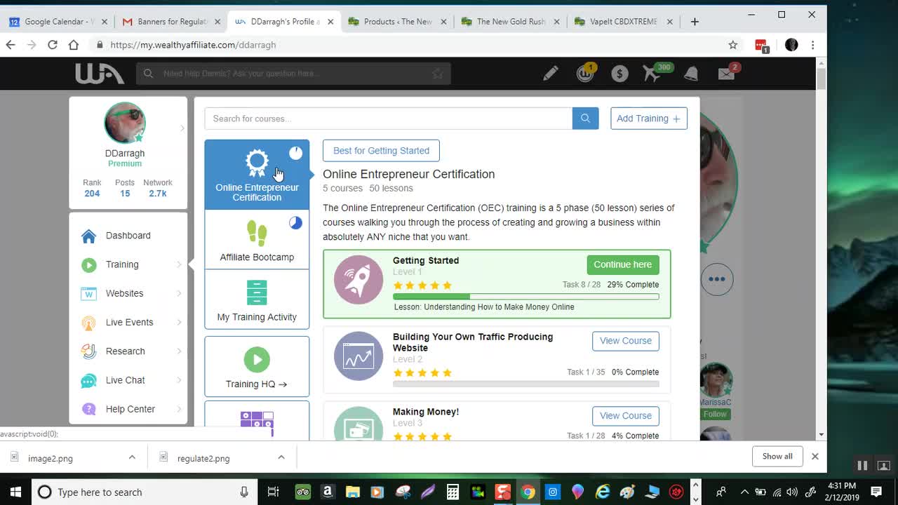
Task: Click the browser address bar URL
Action: coord(193,45)
